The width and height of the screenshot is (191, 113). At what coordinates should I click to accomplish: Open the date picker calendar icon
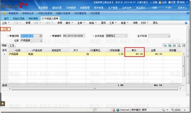pos(41,36)
